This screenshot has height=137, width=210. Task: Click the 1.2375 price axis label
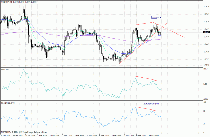(206, 66)
